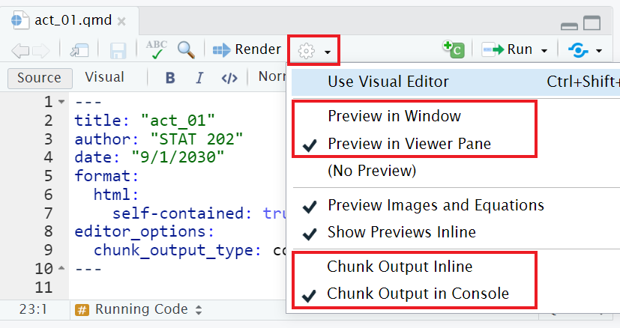Enable Preview in Viewer Pane option
620x328 pixels.
[x=409, y=143]
